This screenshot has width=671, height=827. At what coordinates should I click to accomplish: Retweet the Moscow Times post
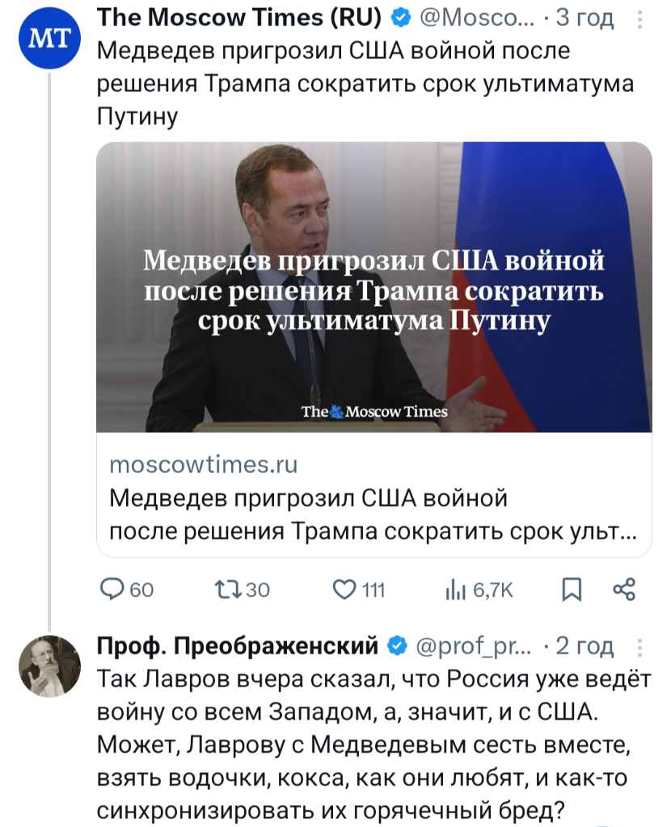coord(224,590)
